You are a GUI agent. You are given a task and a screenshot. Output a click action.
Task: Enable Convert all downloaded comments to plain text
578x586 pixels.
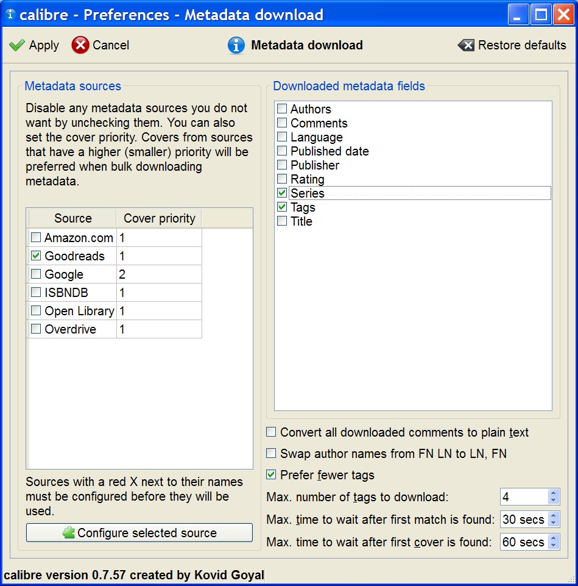coord(271,432)
